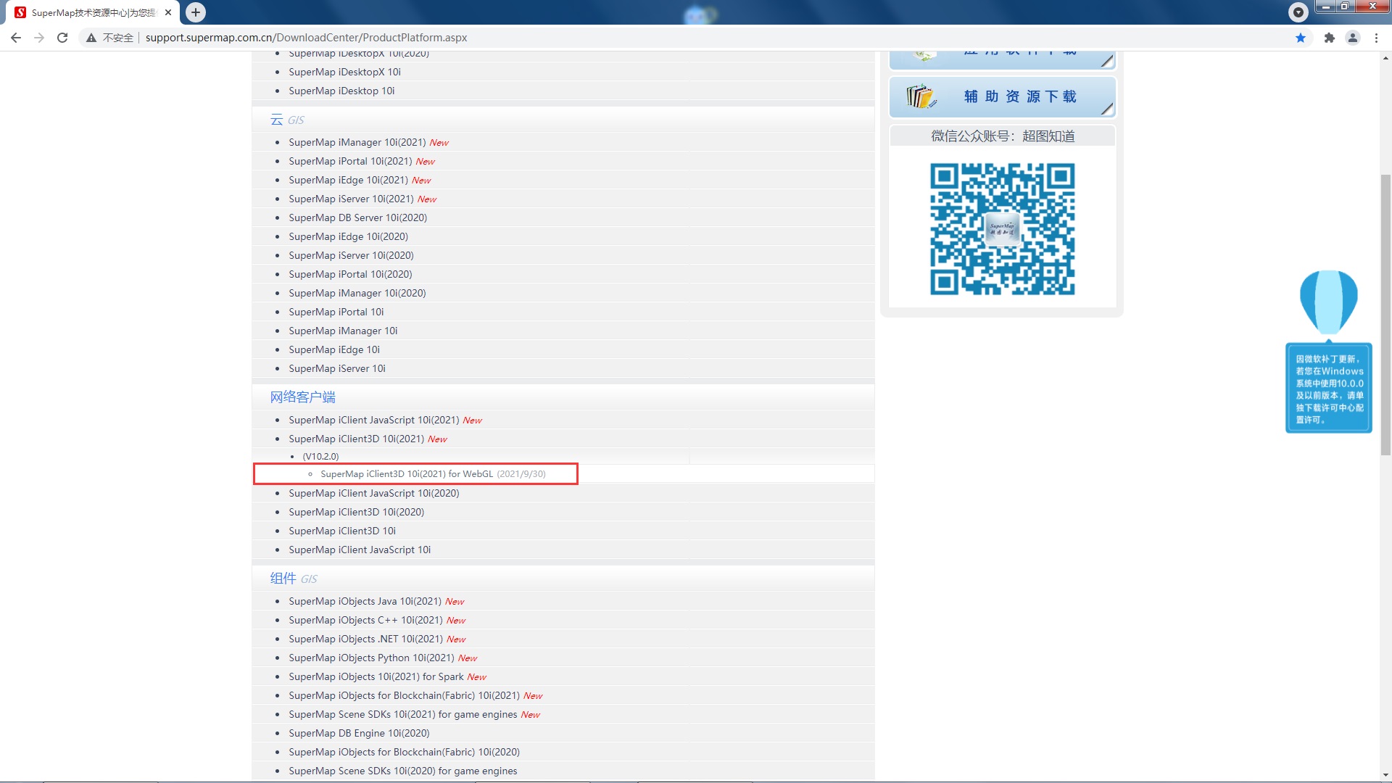This screenshot has width=1392, height=783.
Task: Expand SuperMap iPortal 10i(2021)
Action: 350,161
